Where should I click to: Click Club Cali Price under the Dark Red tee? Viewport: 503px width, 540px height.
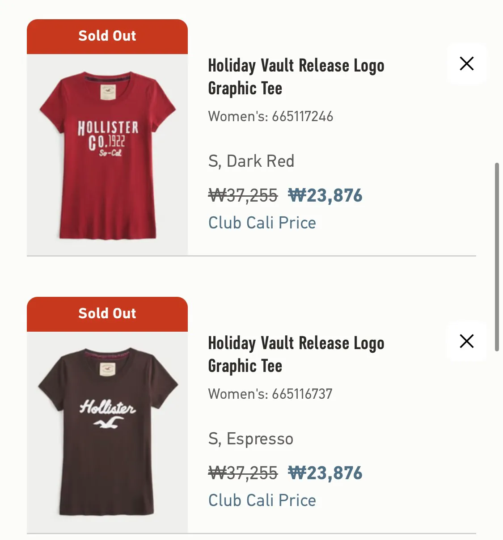tap(262, 222)
